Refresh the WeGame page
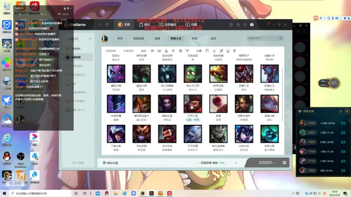The height and width of the screenshot is (197, 351). tap(107, 25)
